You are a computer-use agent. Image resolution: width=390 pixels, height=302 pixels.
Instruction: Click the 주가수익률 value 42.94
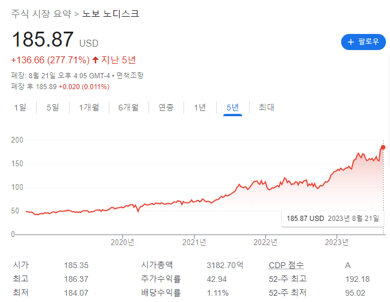point(217,279)
